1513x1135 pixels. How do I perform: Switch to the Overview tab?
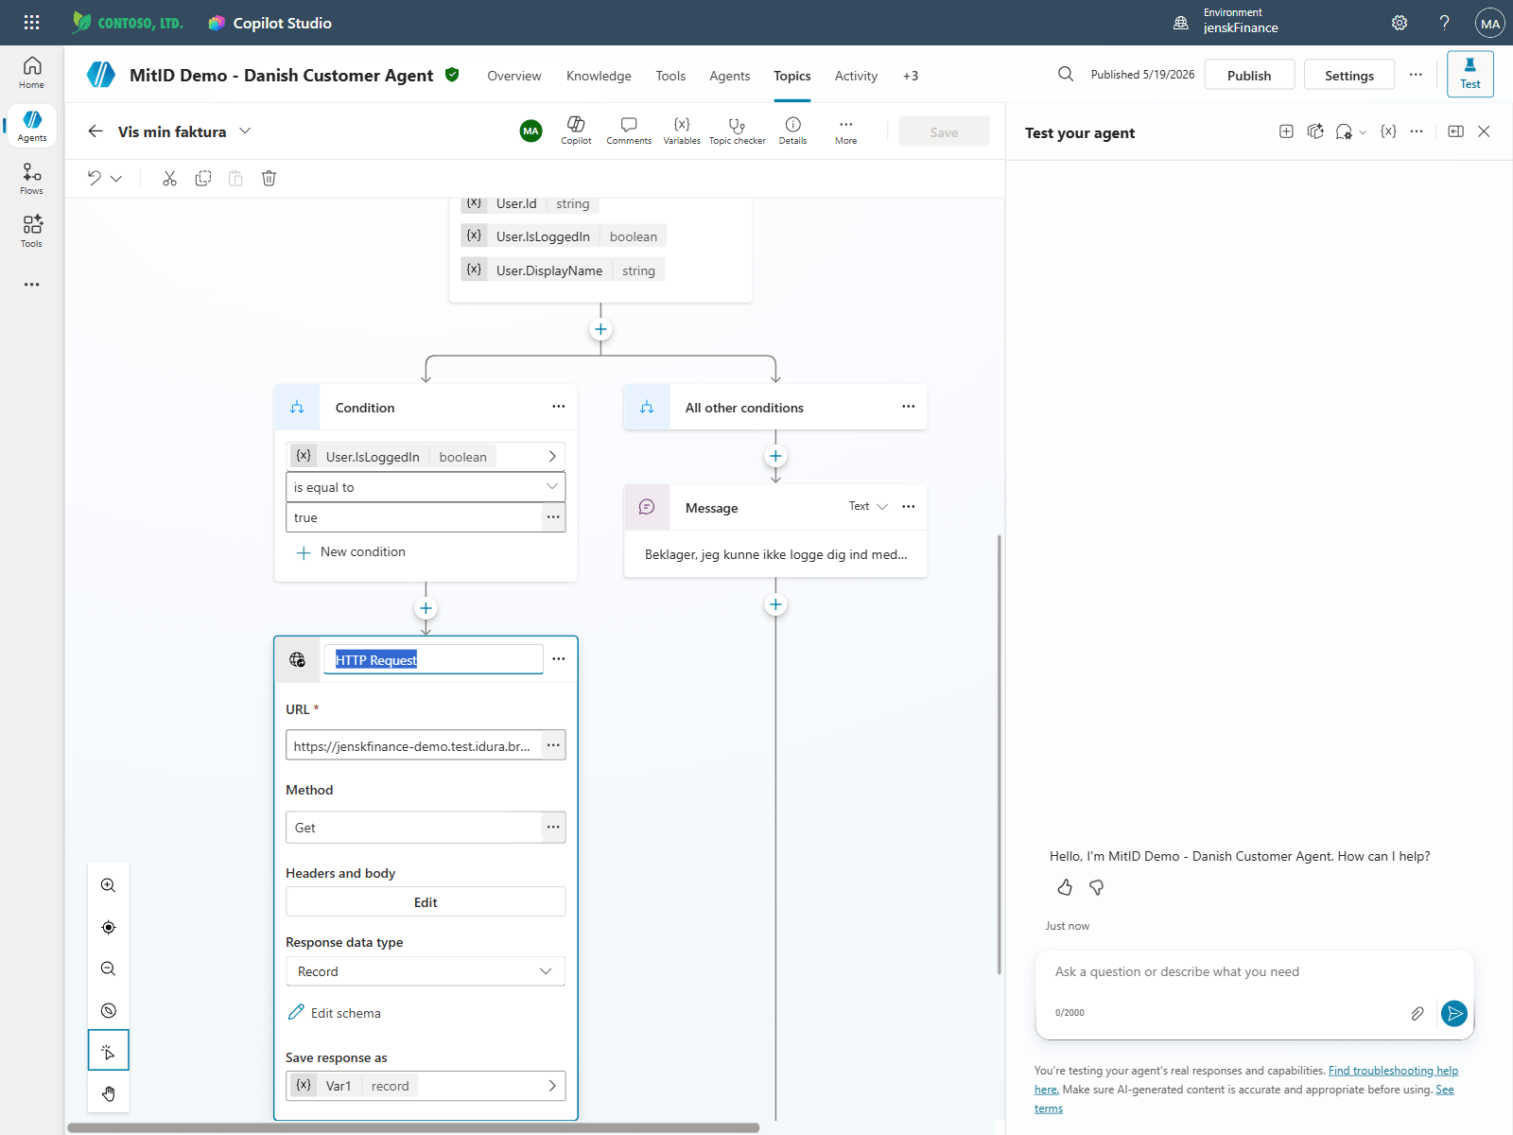[x=514, y=76]
